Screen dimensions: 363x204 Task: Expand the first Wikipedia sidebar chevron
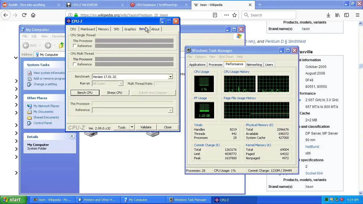(x=16, y=58)
